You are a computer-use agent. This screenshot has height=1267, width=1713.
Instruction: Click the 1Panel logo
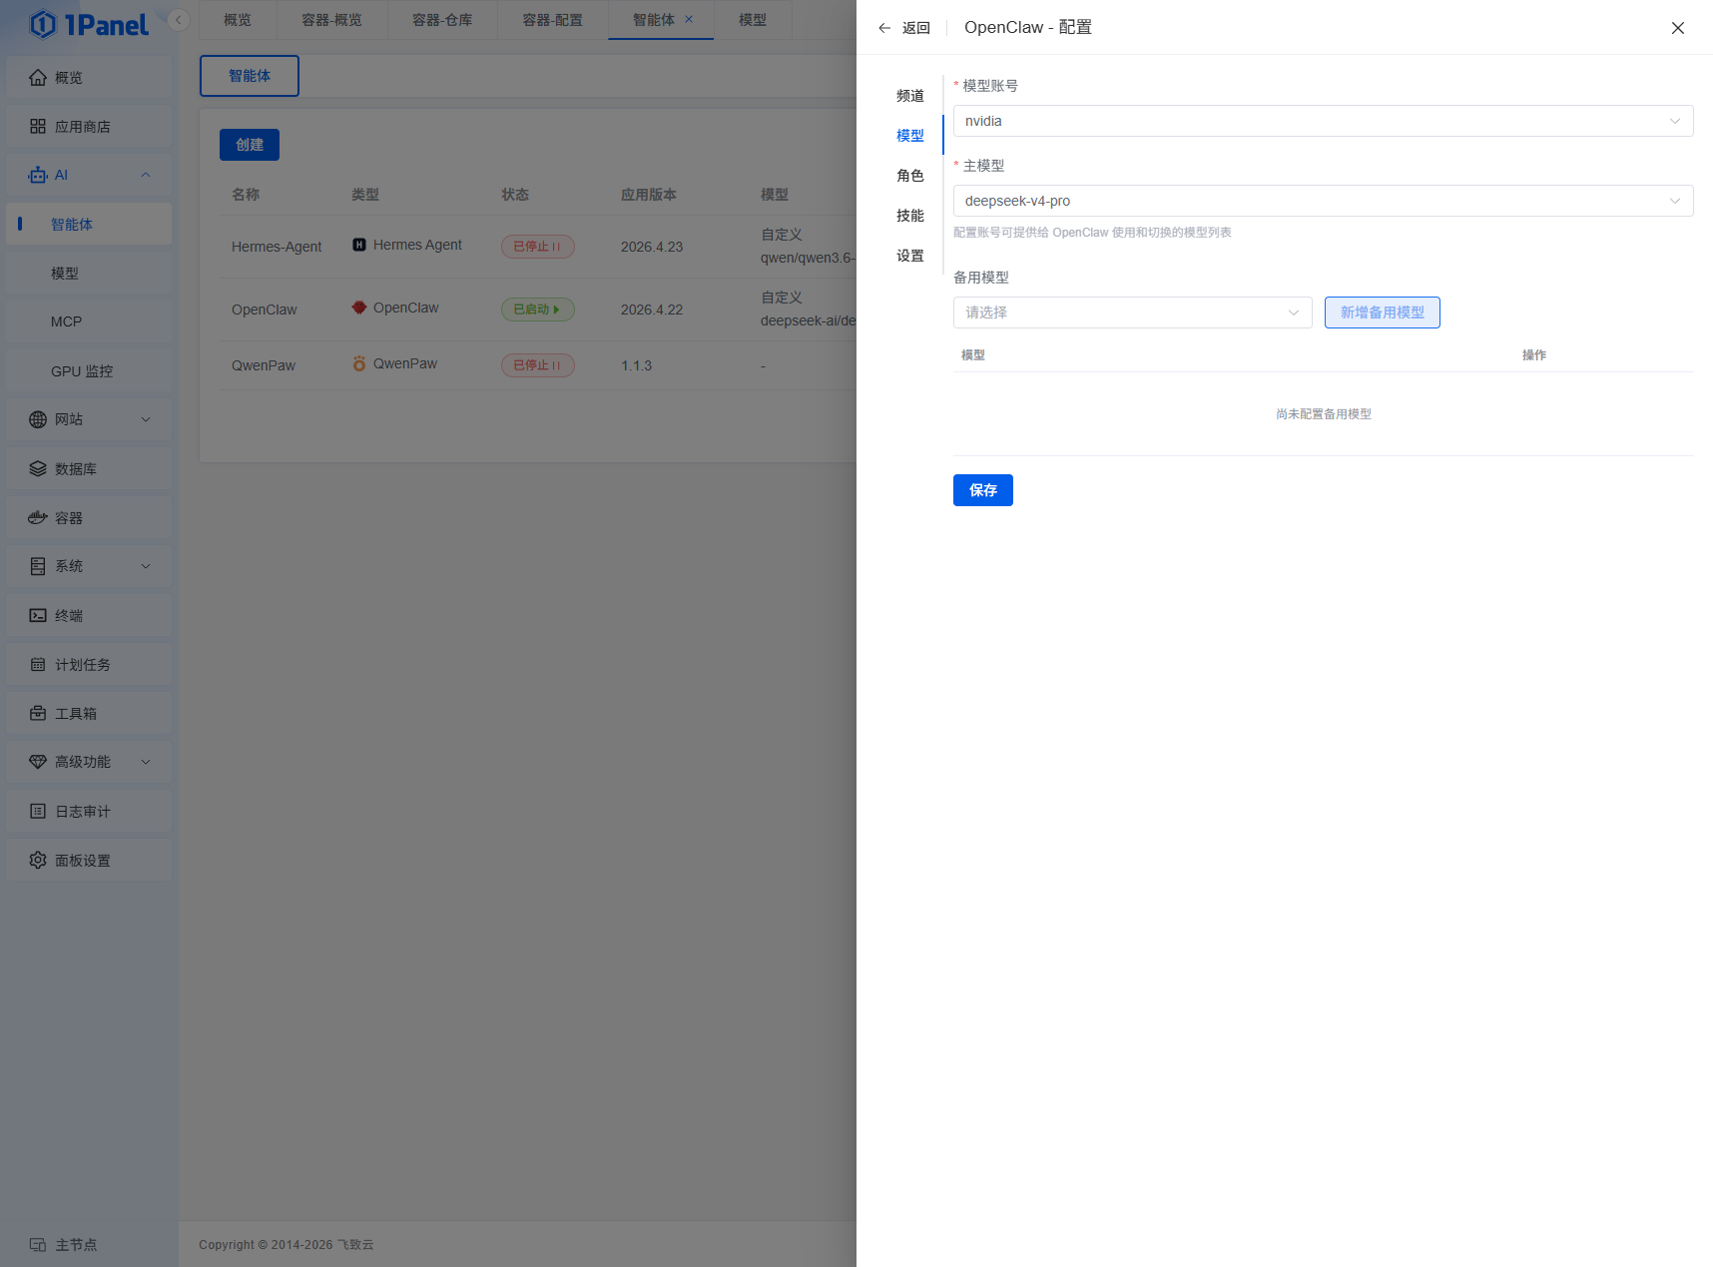(x=89, y=25)
